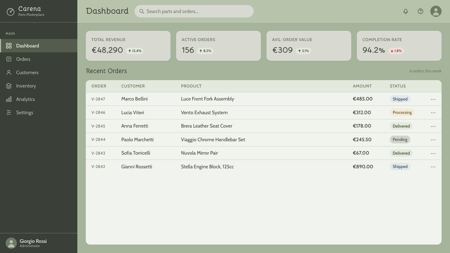Click the Total Revenue card
450x253 pixels.
(128, 46)
